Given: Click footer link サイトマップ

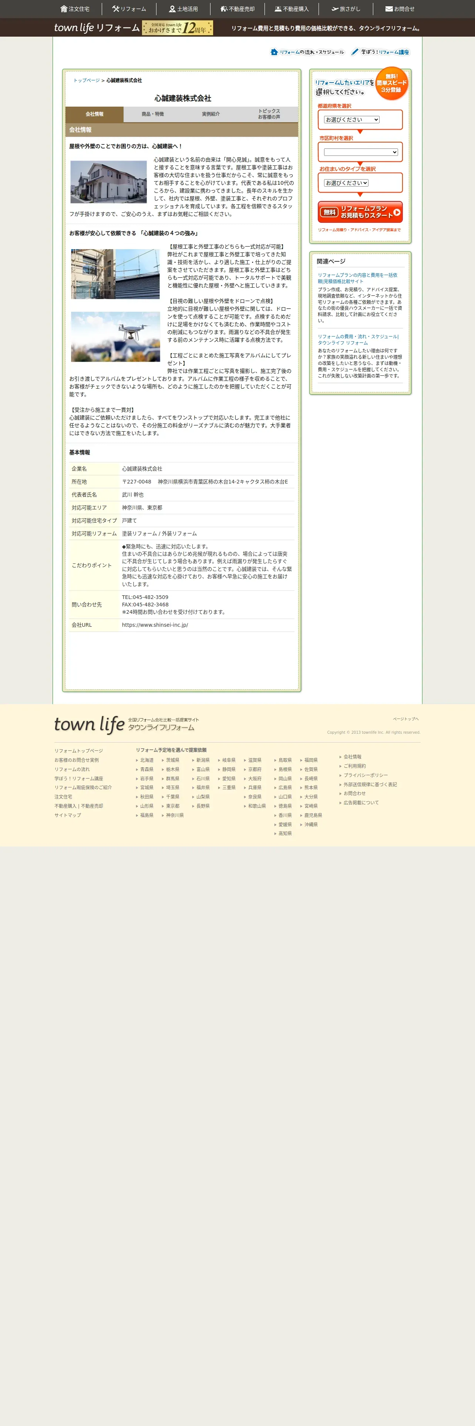Looking at the screenshot, I should [67, 815].
